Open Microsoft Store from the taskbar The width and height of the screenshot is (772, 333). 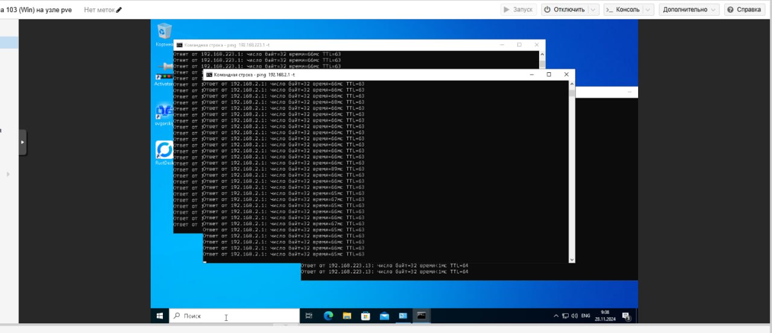365,316
